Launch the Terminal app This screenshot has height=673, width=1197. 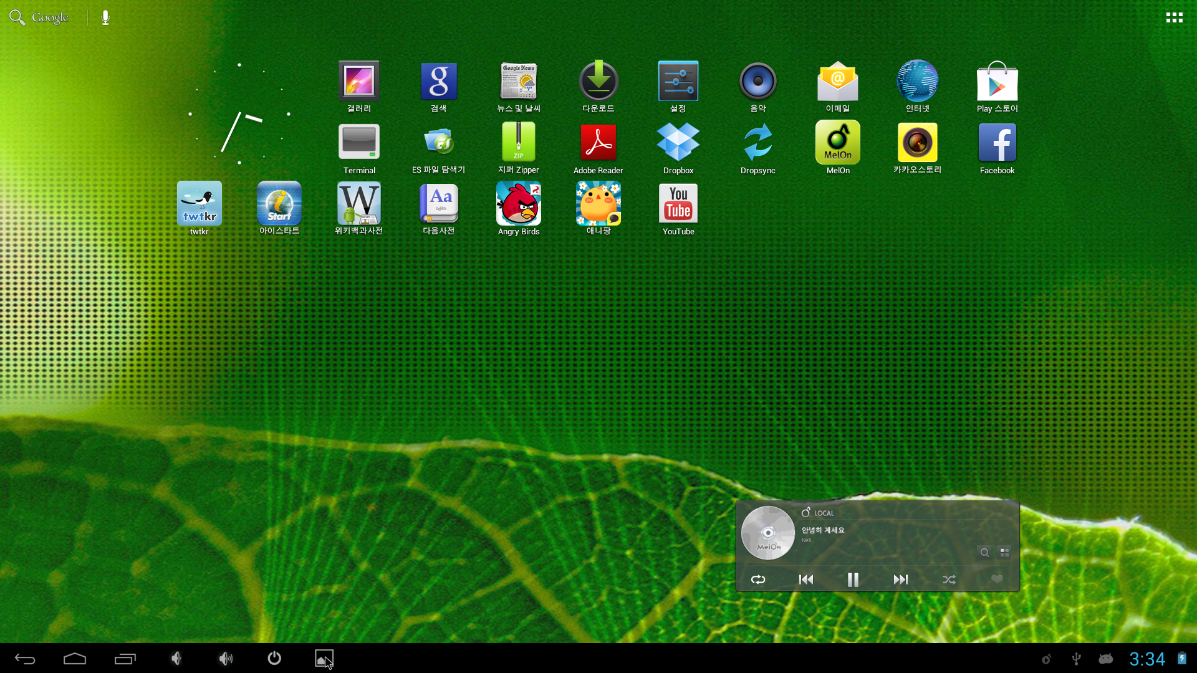359,148
